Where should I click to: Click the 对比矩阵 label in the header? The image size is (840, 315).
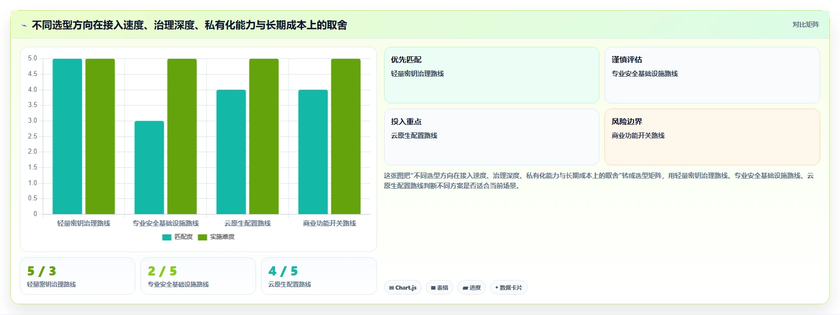click(805, 24)
